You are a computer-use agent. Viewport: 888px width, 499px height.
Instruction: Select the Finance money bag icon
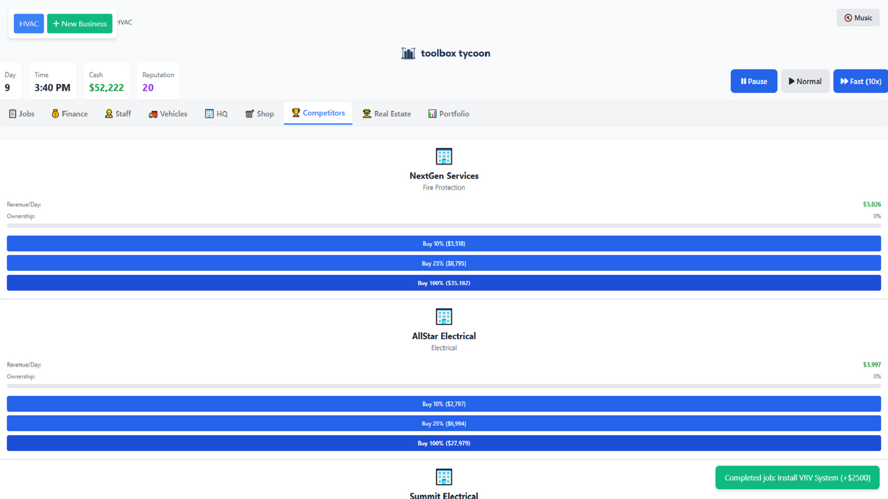55,113
